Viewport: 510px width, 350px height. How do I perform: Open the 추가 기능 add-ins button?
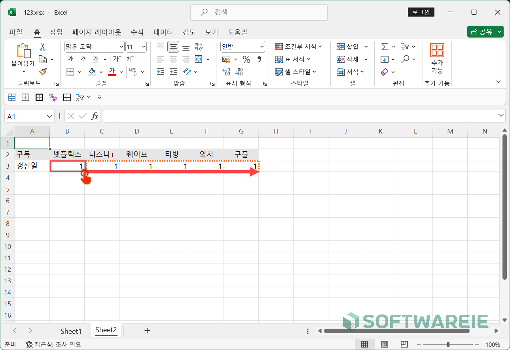pos(437,59)
